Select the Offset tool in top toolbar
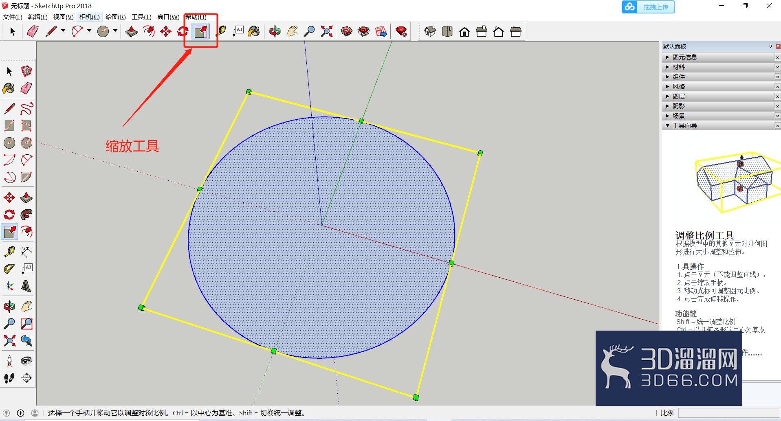 click(149, 31)
